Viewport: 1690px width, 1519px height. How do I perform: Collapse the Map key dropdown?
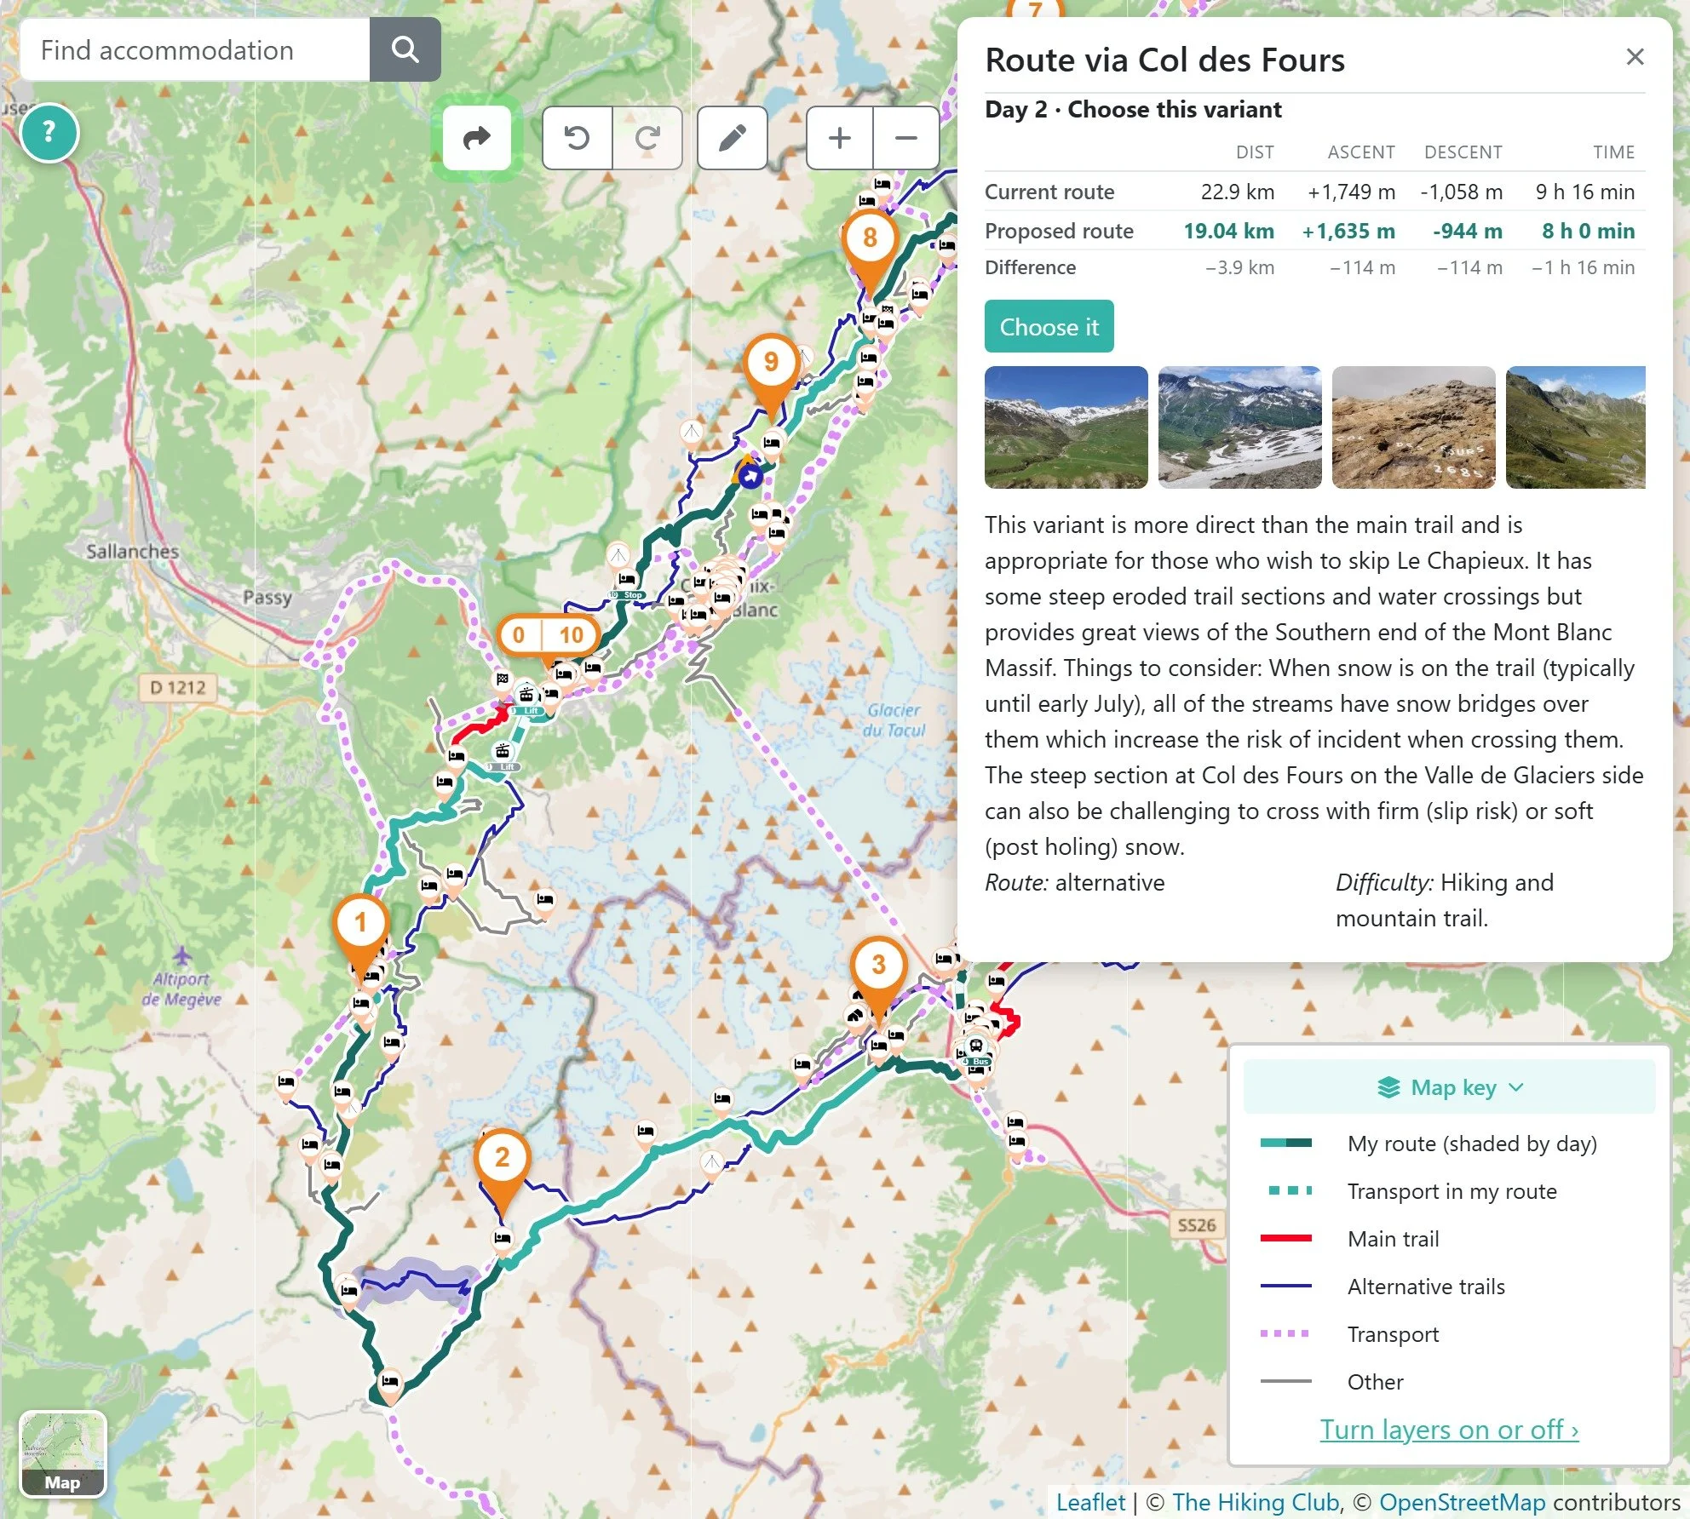click(1449, 1087)
